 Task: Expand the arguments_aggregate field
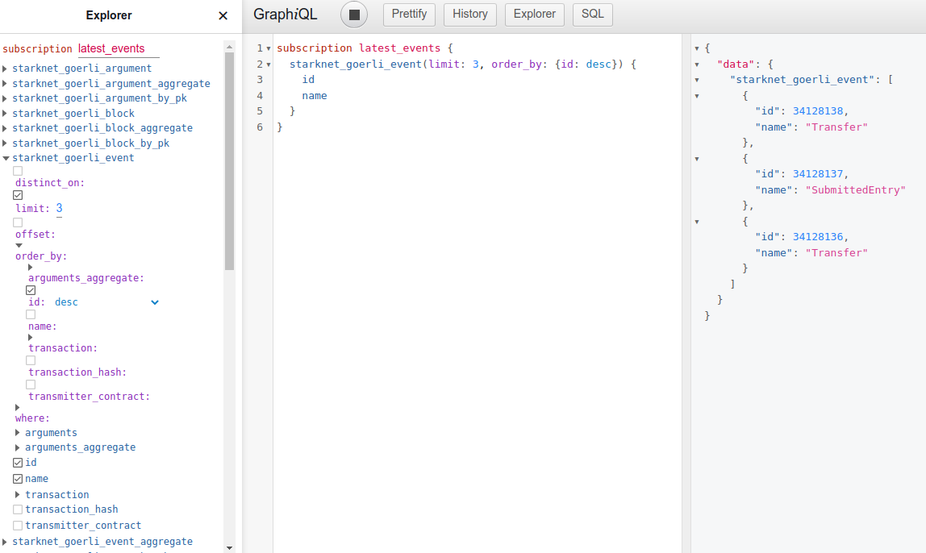[17, 447]
